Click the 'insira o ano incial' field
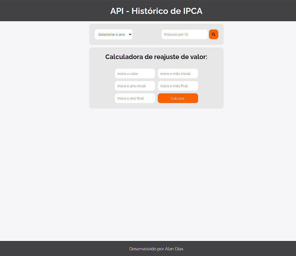This screenshot has width=296, height=256. [x=135, y=86]
